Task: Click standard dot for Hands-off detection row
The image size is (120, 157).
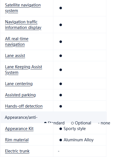Action: pyautogui.click(x=61, y=106)
